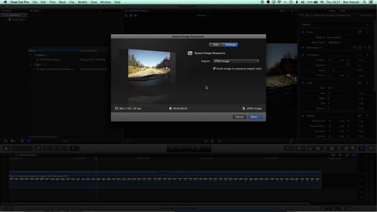Switch browser to list view
377x212 pixels.
tap(29, 141)
